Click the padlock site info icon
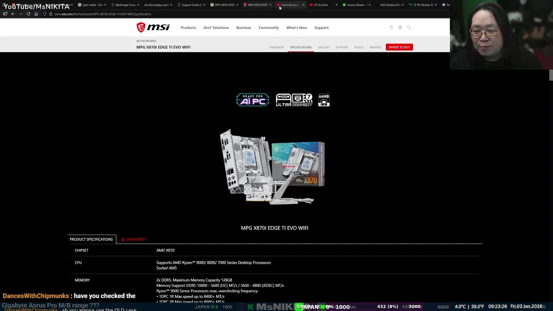Image resolution: width=553 pixels, height=311 pixels. click(51, 14)
